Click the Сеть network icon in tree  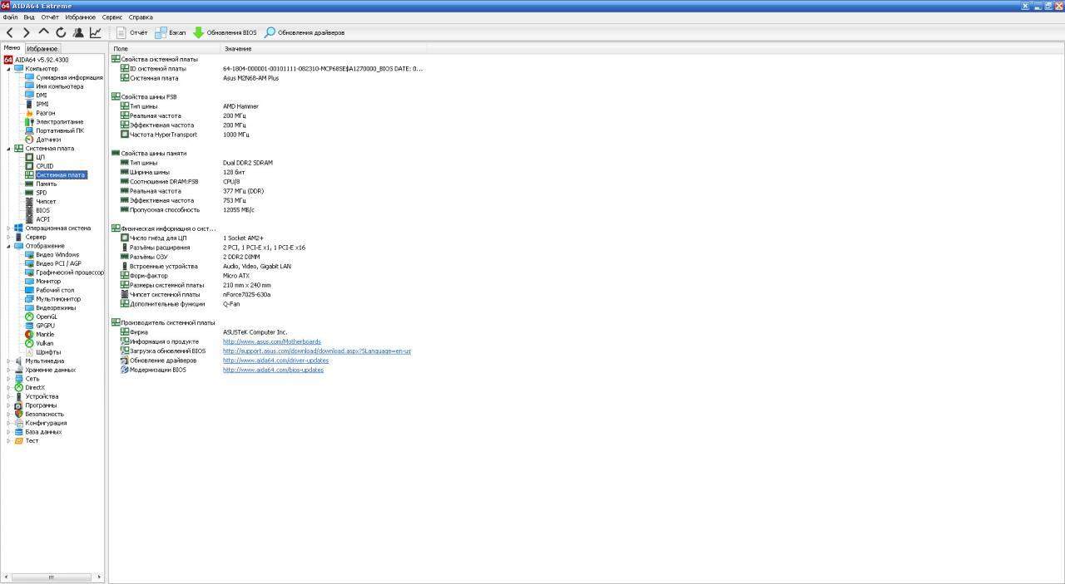click(x=18, y=379)
